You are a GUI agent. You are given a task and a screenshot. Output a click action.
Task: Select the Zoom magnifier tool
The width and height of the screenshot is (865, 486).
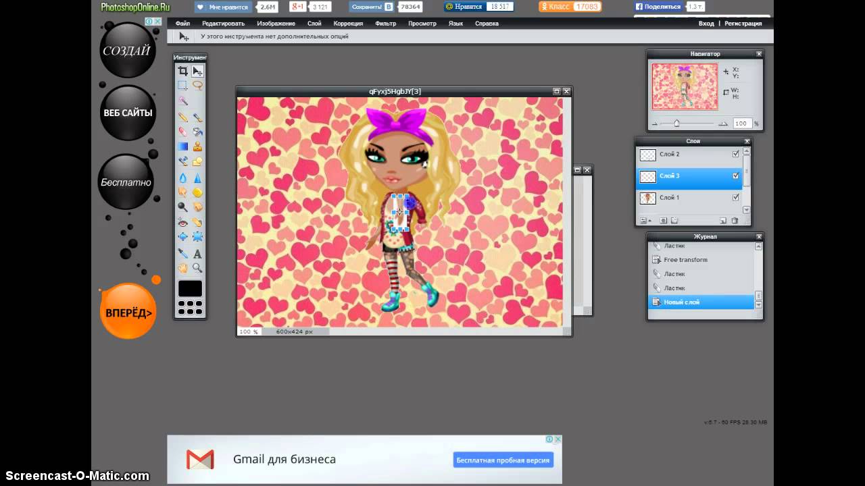197,268
